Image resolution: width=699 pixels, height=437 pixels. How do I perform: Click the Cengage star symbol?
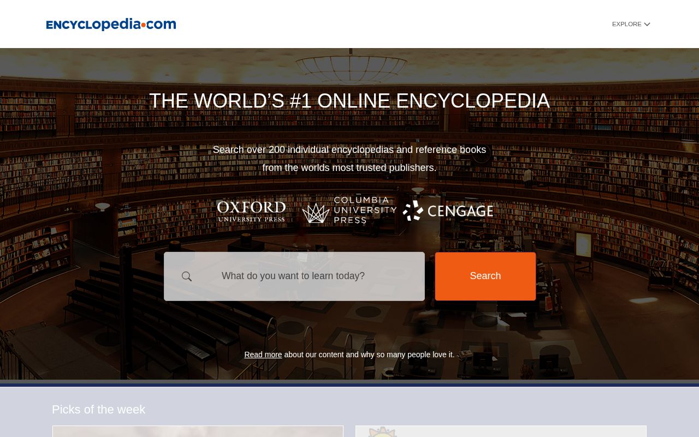pos(413,211)
